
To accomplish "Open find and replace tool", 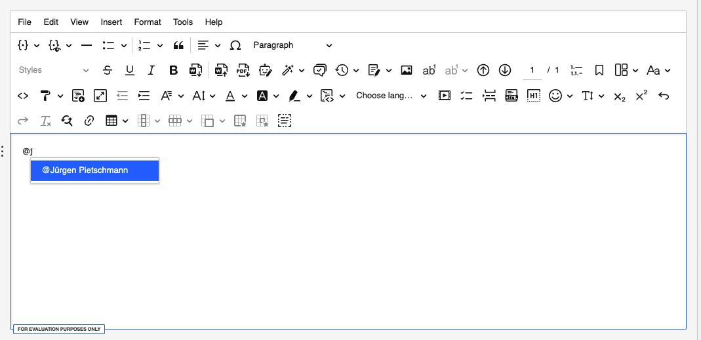I will (x=67, y=121).
